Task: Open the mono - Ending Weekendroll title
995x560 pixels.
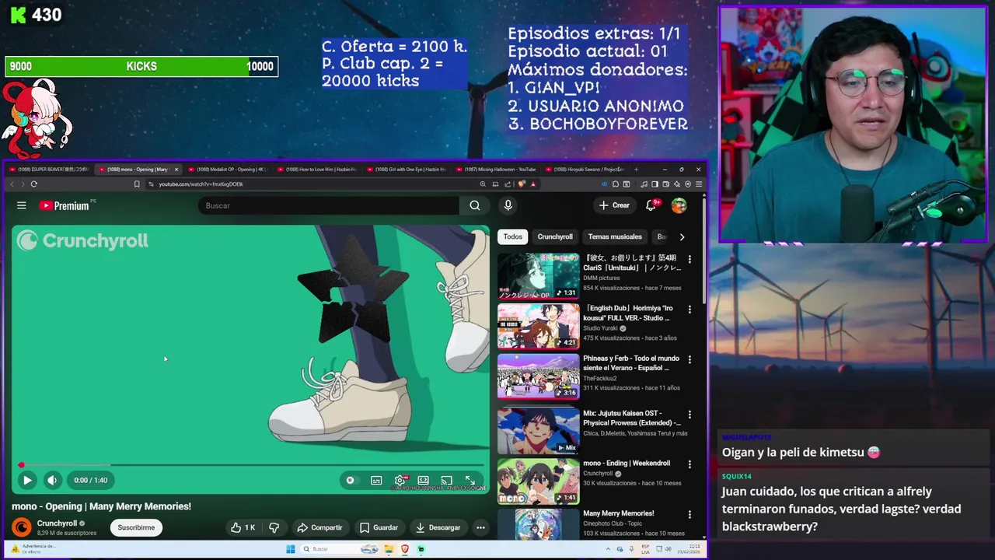Action: click(627, 463)
